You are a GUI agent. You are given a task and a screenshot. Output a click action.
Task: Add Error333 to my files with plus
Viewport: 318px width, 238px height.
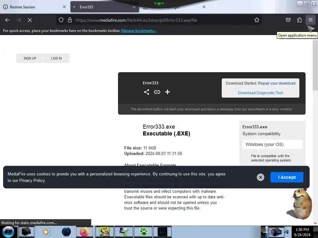[x=167, y=92]
